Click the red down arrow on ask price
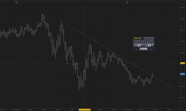186x111 pixels. pyautogui.click(x=153, y=46)
